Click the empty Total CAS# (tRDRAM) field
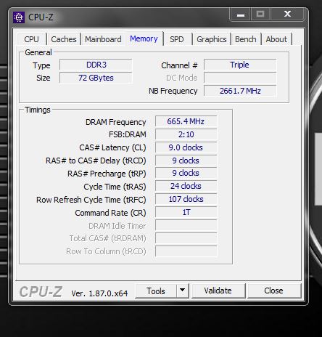The height and width of the screenshot is (337, 322). click(x=186, y=238)
